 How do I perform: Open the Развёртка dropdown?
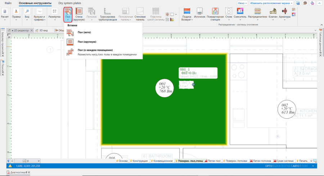pyautogui.click(x=54, y=14)
